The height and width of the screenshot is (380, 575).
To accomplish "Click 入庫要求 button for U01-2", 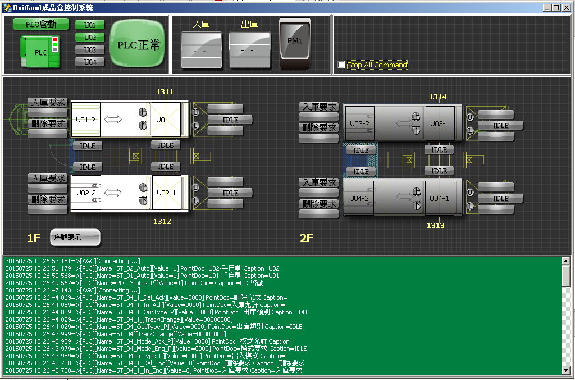I will pos(48,102).
